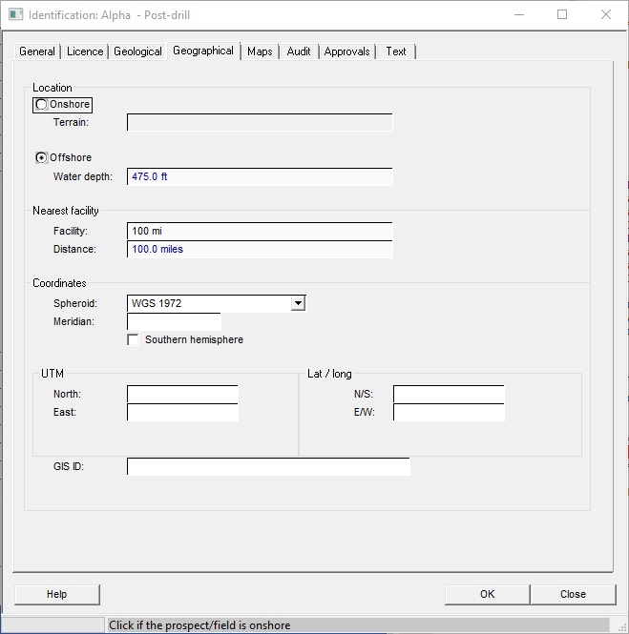
Task: Open the Licence tab
Action: click(85, 51)
